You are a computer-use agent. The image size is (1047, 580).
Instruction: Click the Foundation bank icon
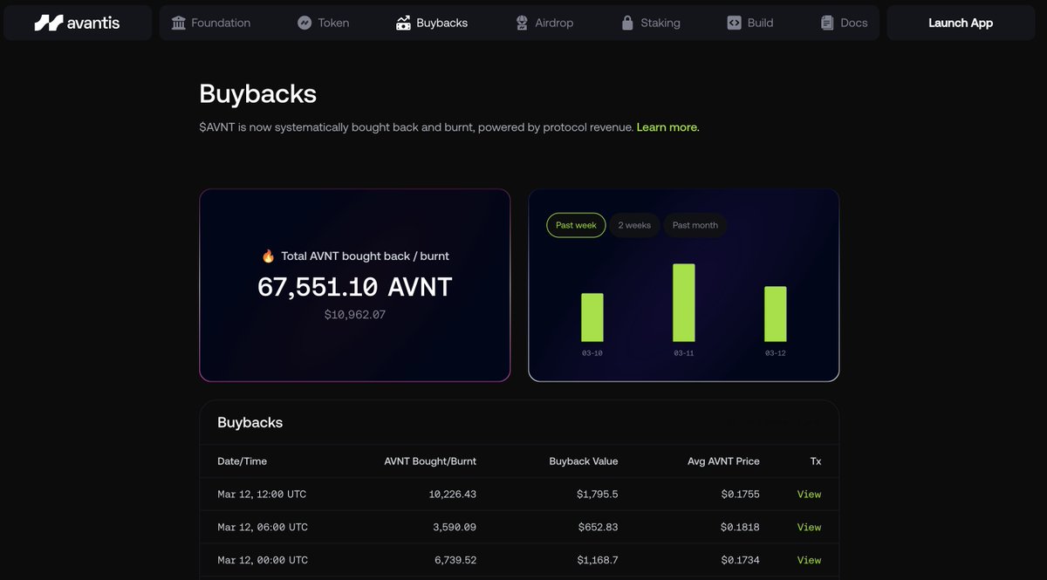(x=179, y=23)
